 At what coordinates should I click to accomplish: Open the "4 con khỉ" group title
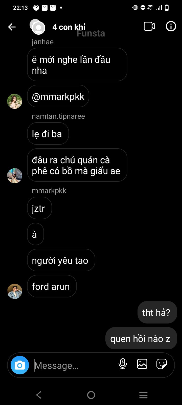click(x=69, y=27)
